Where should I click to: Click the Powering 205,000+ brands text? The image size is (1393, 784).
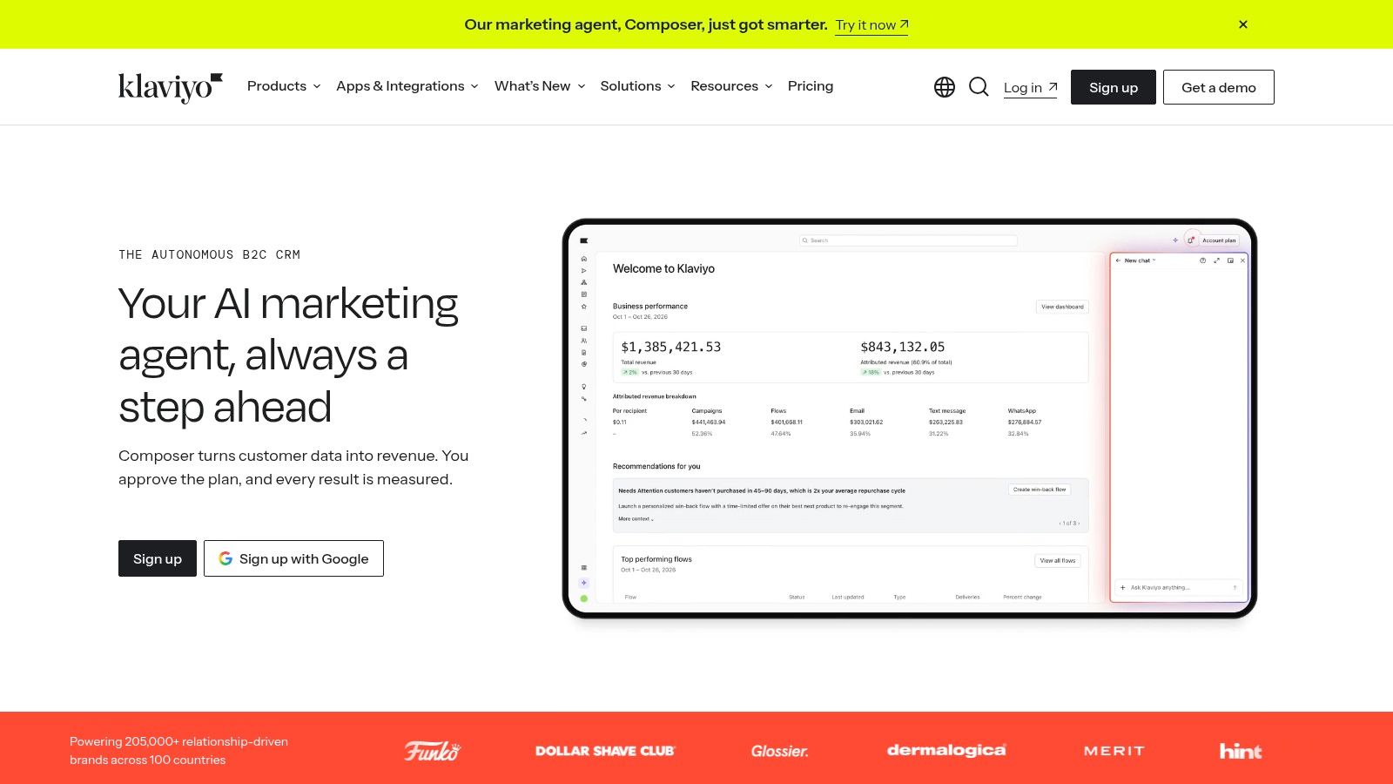click(x=178, y=751)
